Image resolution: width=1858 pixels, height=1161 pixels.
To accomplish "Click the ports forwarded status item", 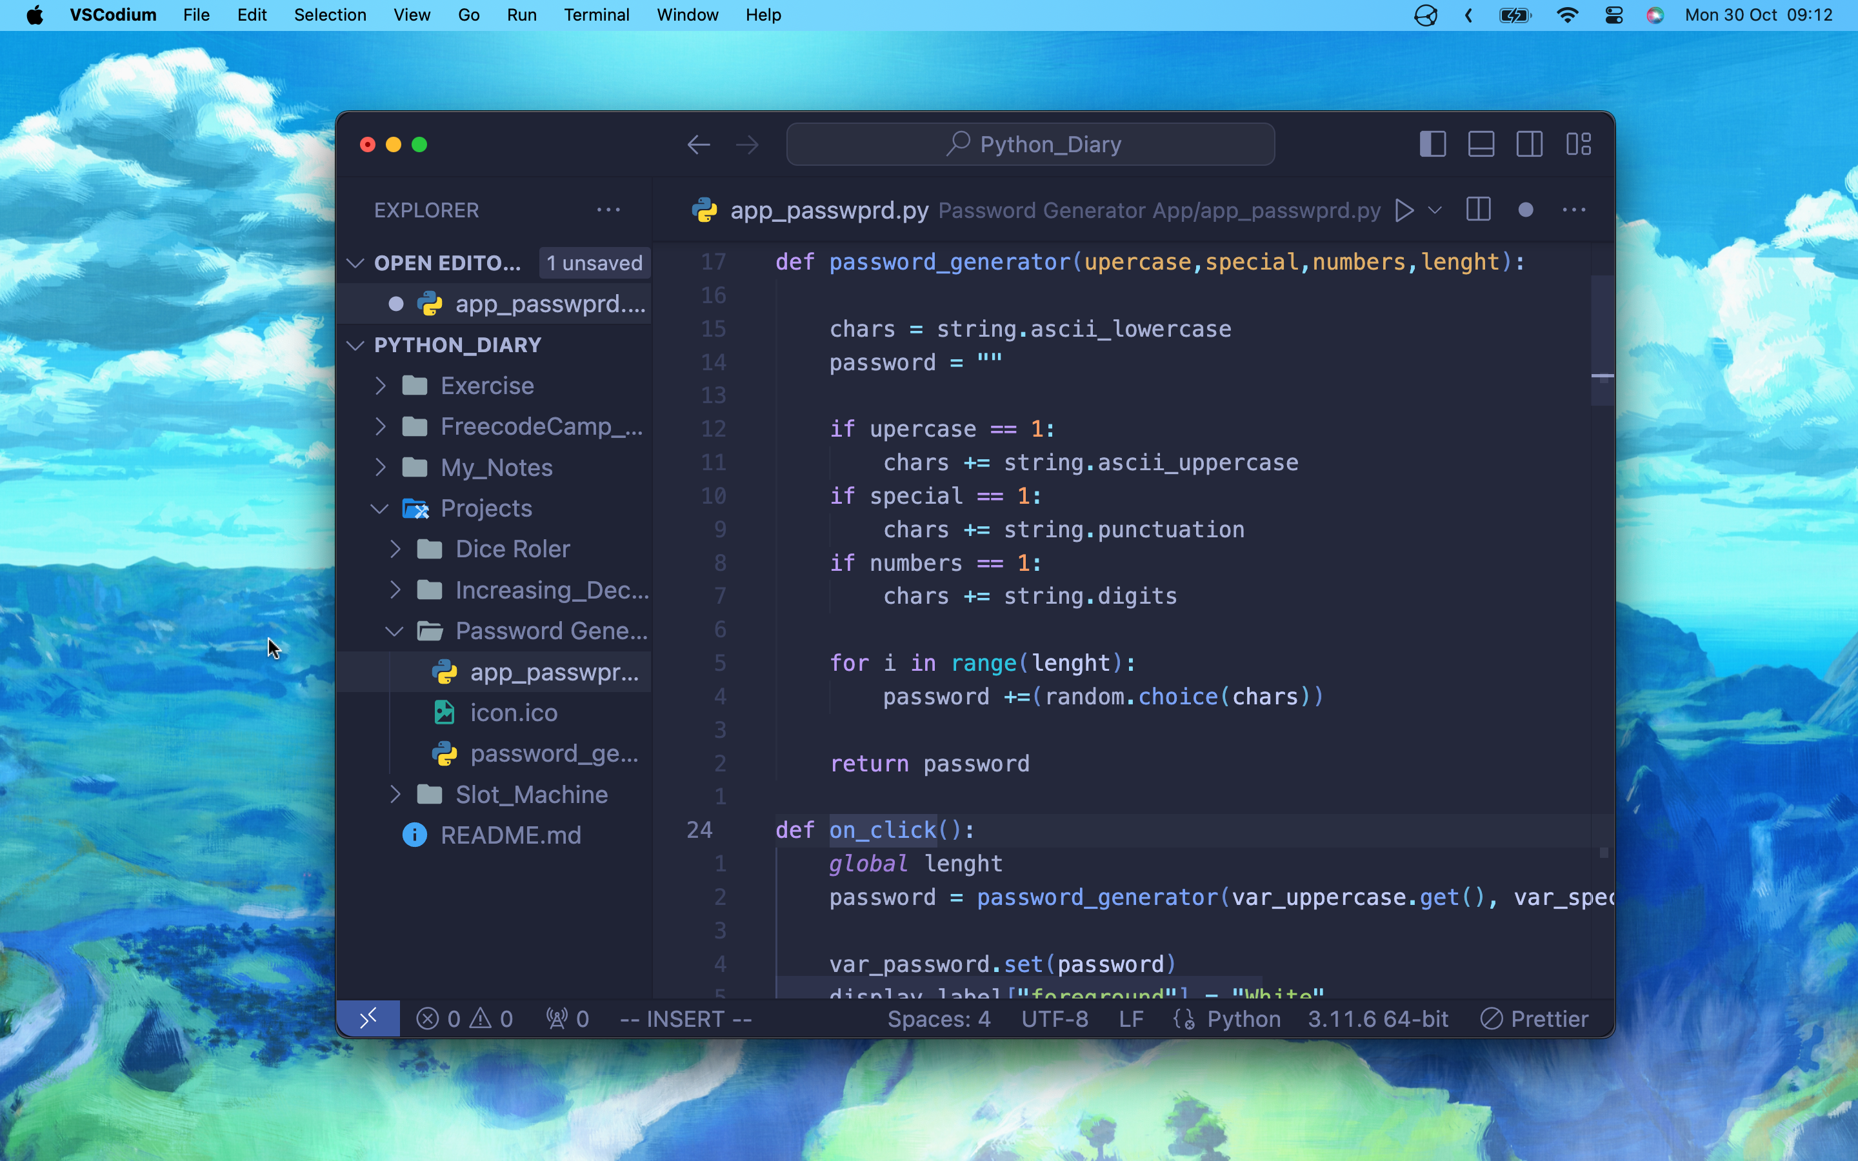I will pos(567,1019).
